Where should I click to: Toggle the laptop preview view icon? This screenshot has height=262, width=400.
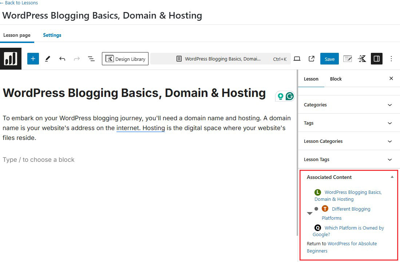pyautogui.click(x=297, y=59)
